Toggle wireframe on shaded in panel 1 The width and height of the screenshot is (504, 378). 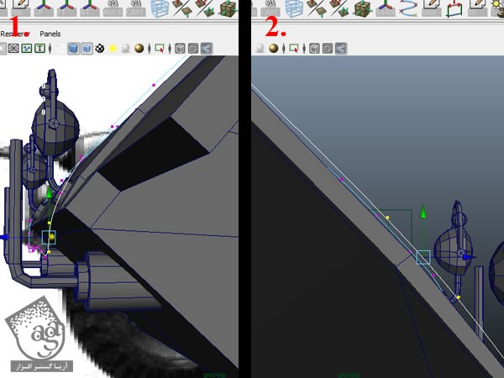[x=87, y=49]
